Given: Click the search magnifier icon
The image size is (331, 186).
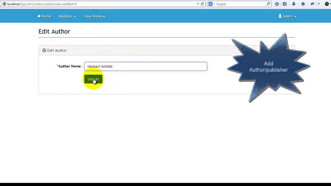Looking at the screenshot, I should pyautogui.click(x=268, y=4).
